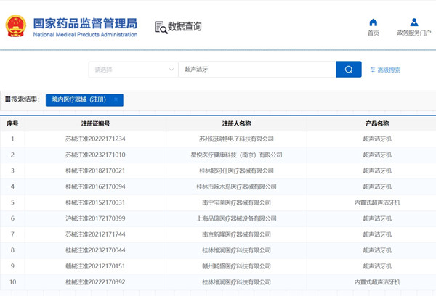Focus the 超声洁牙 search input field
436x296 pixels.
click(x=257, y=70)
